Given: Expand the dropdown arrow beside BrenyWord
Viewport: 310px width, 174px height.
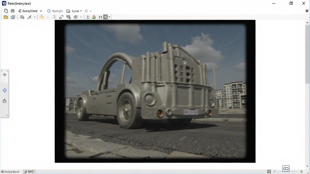Looking at the screenshot, I should [x=41, y=11].
